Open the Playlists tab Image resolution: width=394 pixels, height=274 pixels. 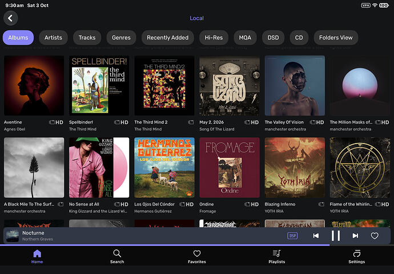click(x=276, y=257)
